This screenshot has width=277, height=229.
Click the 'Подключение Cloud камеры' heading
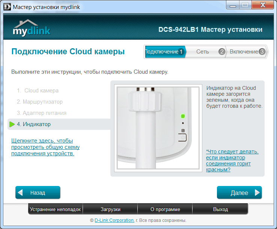tap(68, 51)
